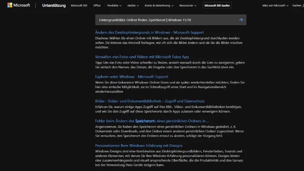
Task: Open Explorer unter Windows result link
Action: click(x=132, y=77)
